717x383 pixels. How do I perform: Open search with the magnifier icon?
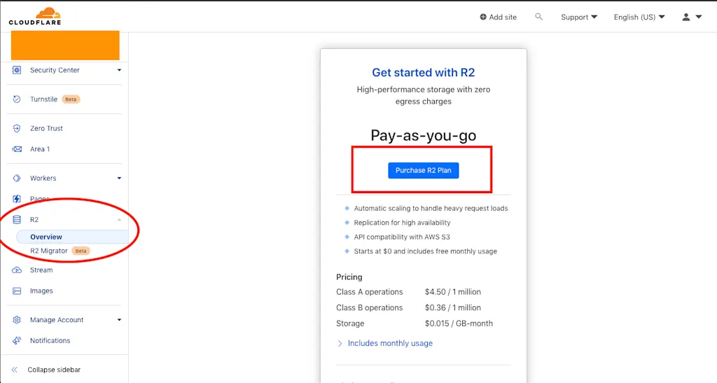tap(538, 17)
